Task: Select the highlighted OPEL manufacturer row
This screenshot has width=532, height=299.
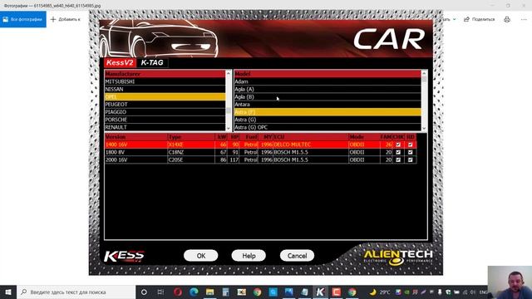Action: click(165, 97)
